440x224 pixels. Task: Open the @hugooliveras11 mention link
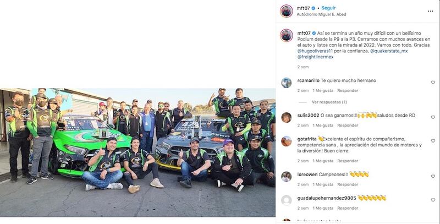point(315,51)
